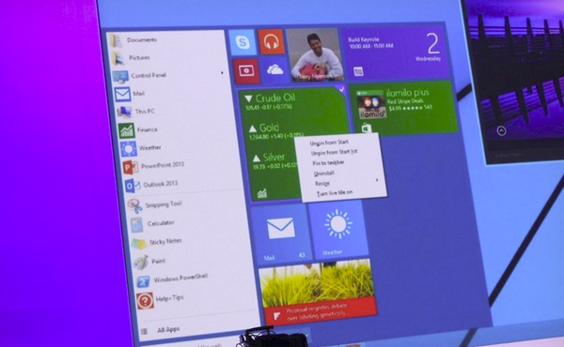
Task: Select Unpin from Start
Action: coord(329,143)
